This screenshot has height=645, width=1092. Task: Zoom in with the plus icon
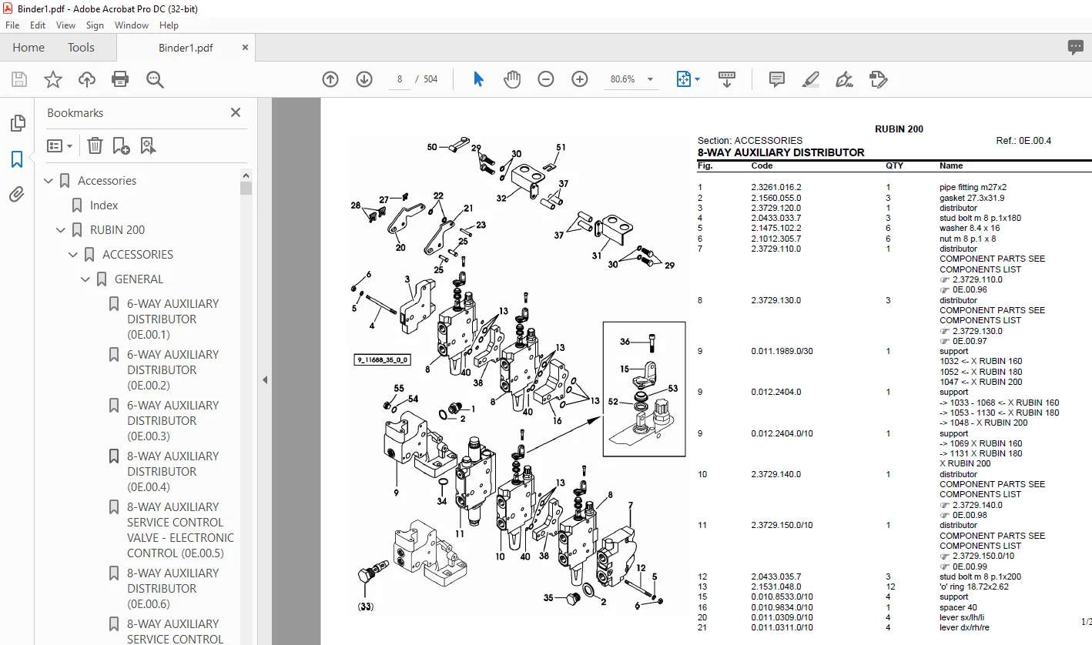click(580, 79)
